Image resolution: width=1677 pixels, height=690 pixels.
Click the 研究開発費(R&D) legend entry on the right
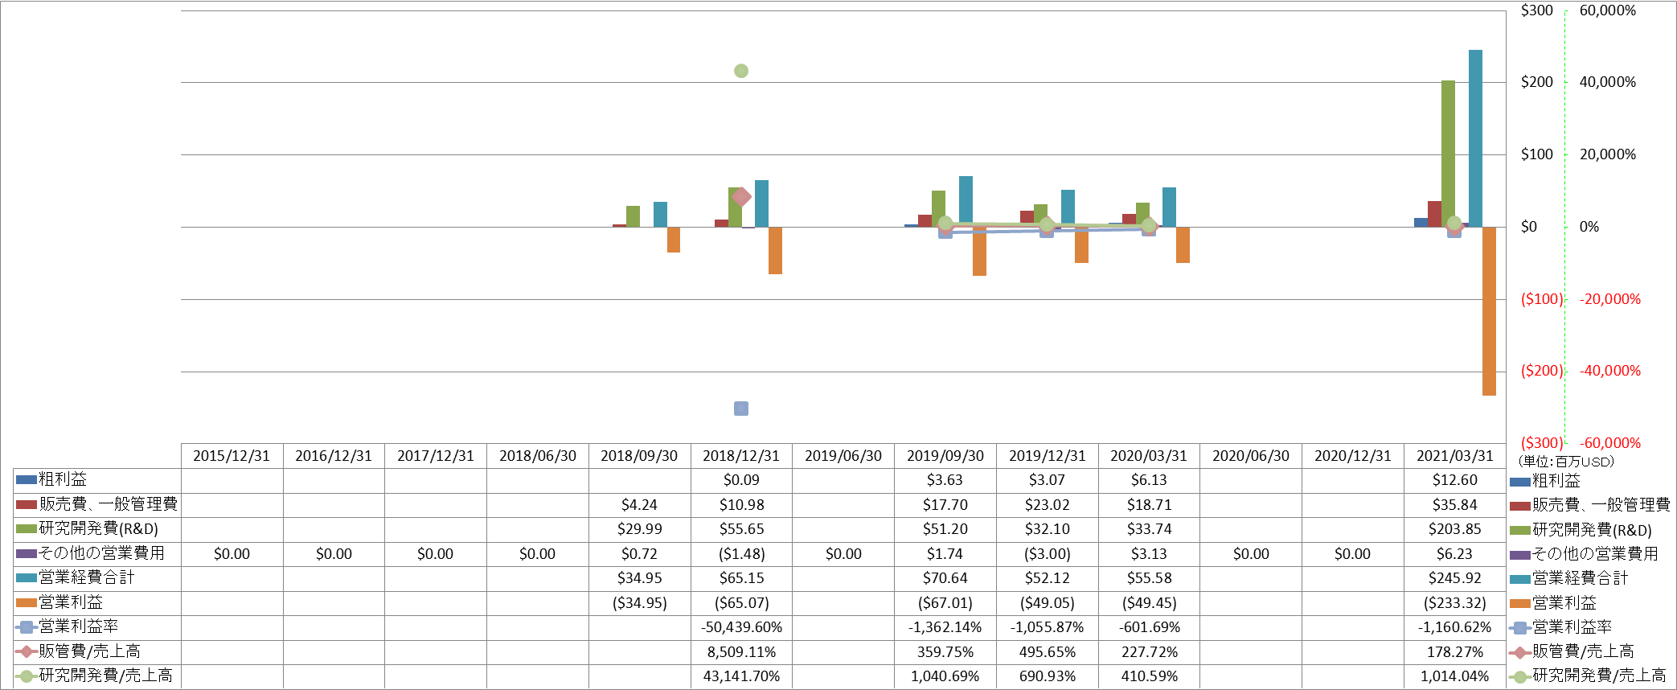pyautogui.click(x=1581, y=530)
